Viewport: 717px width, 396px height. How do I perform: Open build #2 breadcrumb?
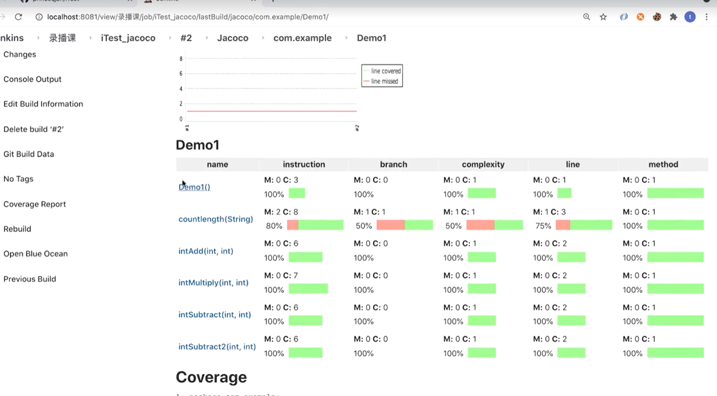tap(186, 38)
